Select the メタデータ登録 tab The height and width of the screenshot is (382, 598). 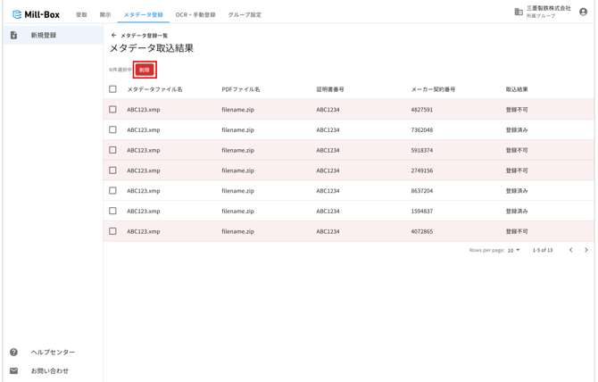(144, 15)
